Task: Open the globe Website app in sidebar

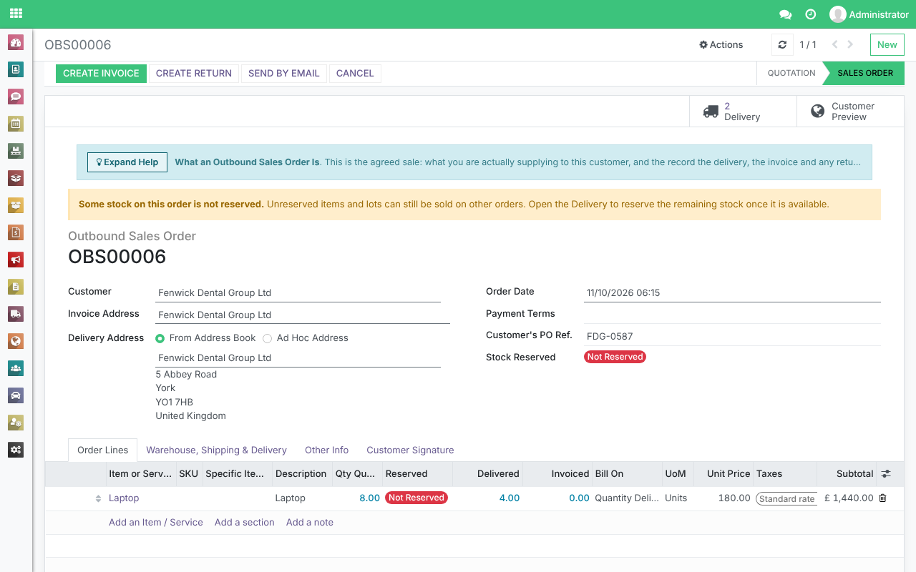Action: click(16, 341)
